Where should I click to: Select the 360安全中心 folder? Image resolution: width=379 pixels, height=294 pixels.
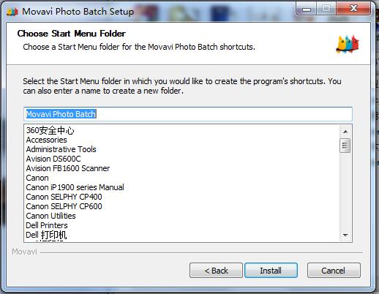(x=50, y=130)
